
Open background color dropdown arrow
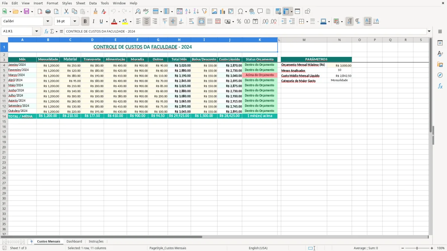[130, 22]
